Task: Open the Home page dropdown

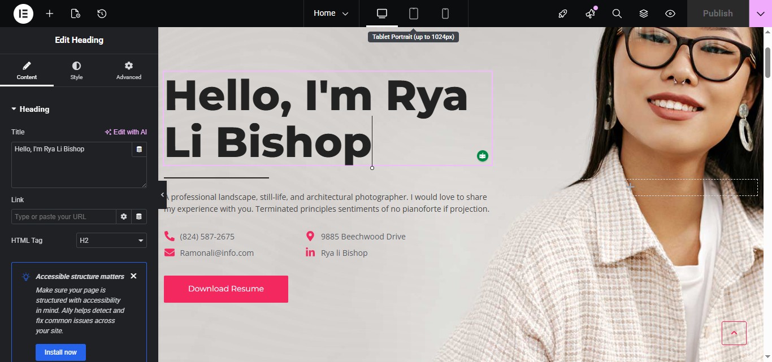Action: coord(331,14)
